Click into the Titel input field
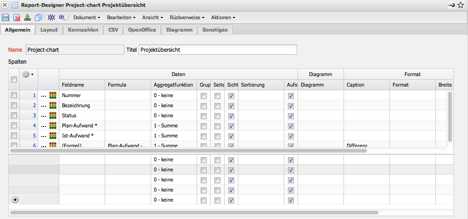This screenshot has width=468, height=219. (x=218, y=49)
